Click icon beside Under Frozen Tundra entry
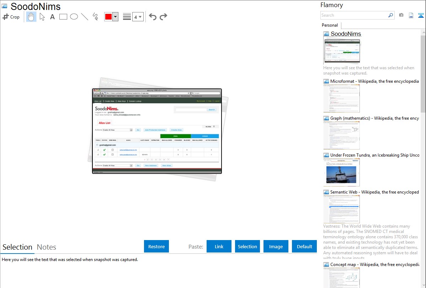The image size is (426, 288). (x=326, y=155)
